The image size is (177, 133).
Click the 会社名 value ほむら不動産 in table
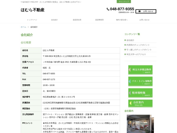tap(49, 50)
